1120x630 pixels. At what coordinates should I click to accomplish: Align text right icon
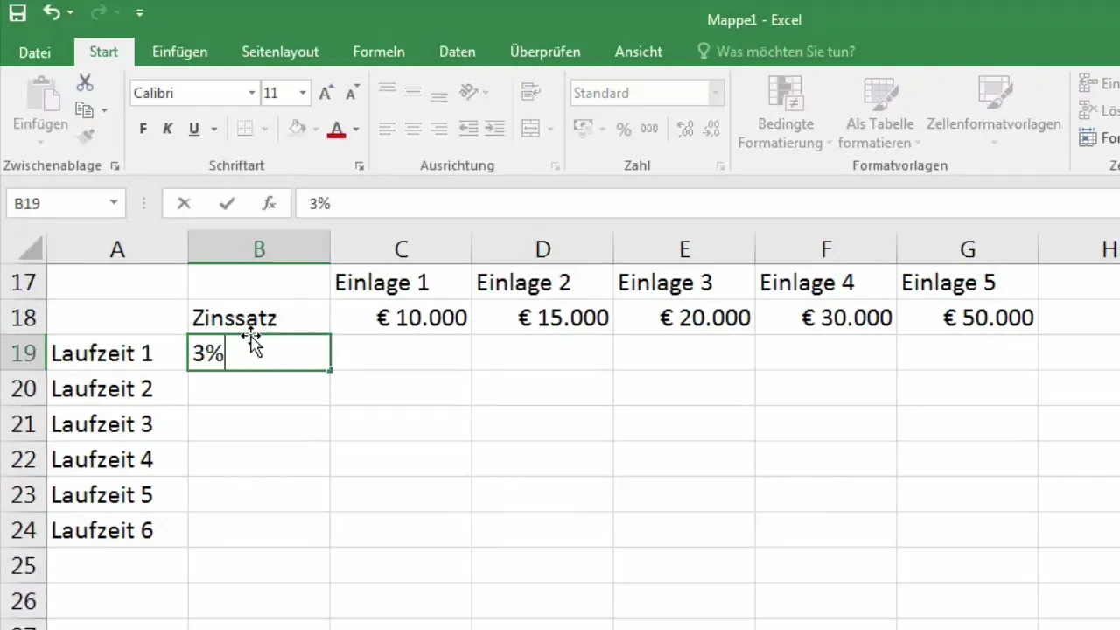[x=440, y=129]
